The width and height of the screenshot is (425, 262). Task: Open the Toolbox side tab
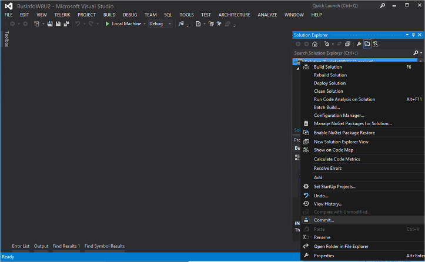pyautogui.click(x=7, y=39)
